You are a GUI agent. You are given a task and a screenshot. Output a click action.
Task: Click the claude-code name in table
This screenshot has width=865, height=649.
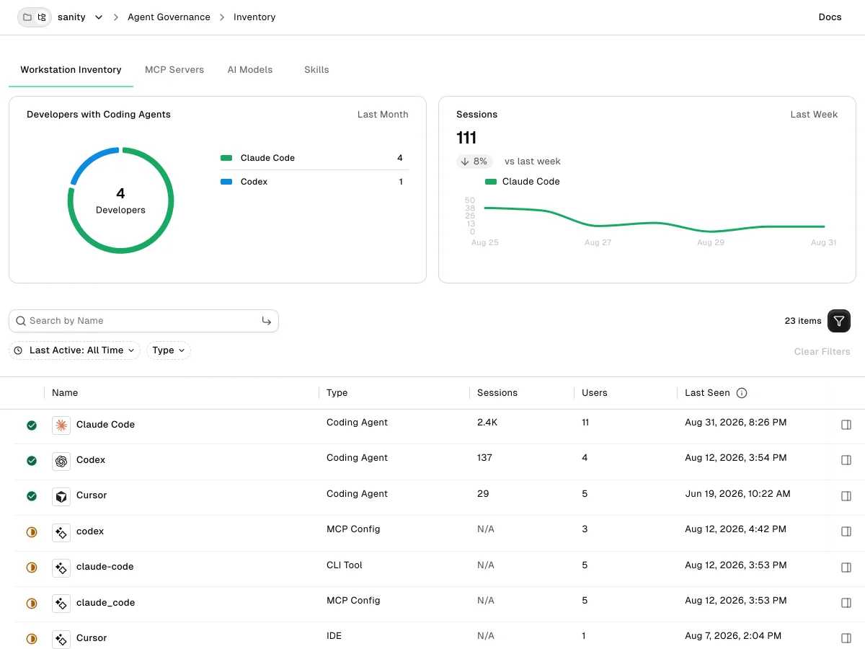[105, 567]
